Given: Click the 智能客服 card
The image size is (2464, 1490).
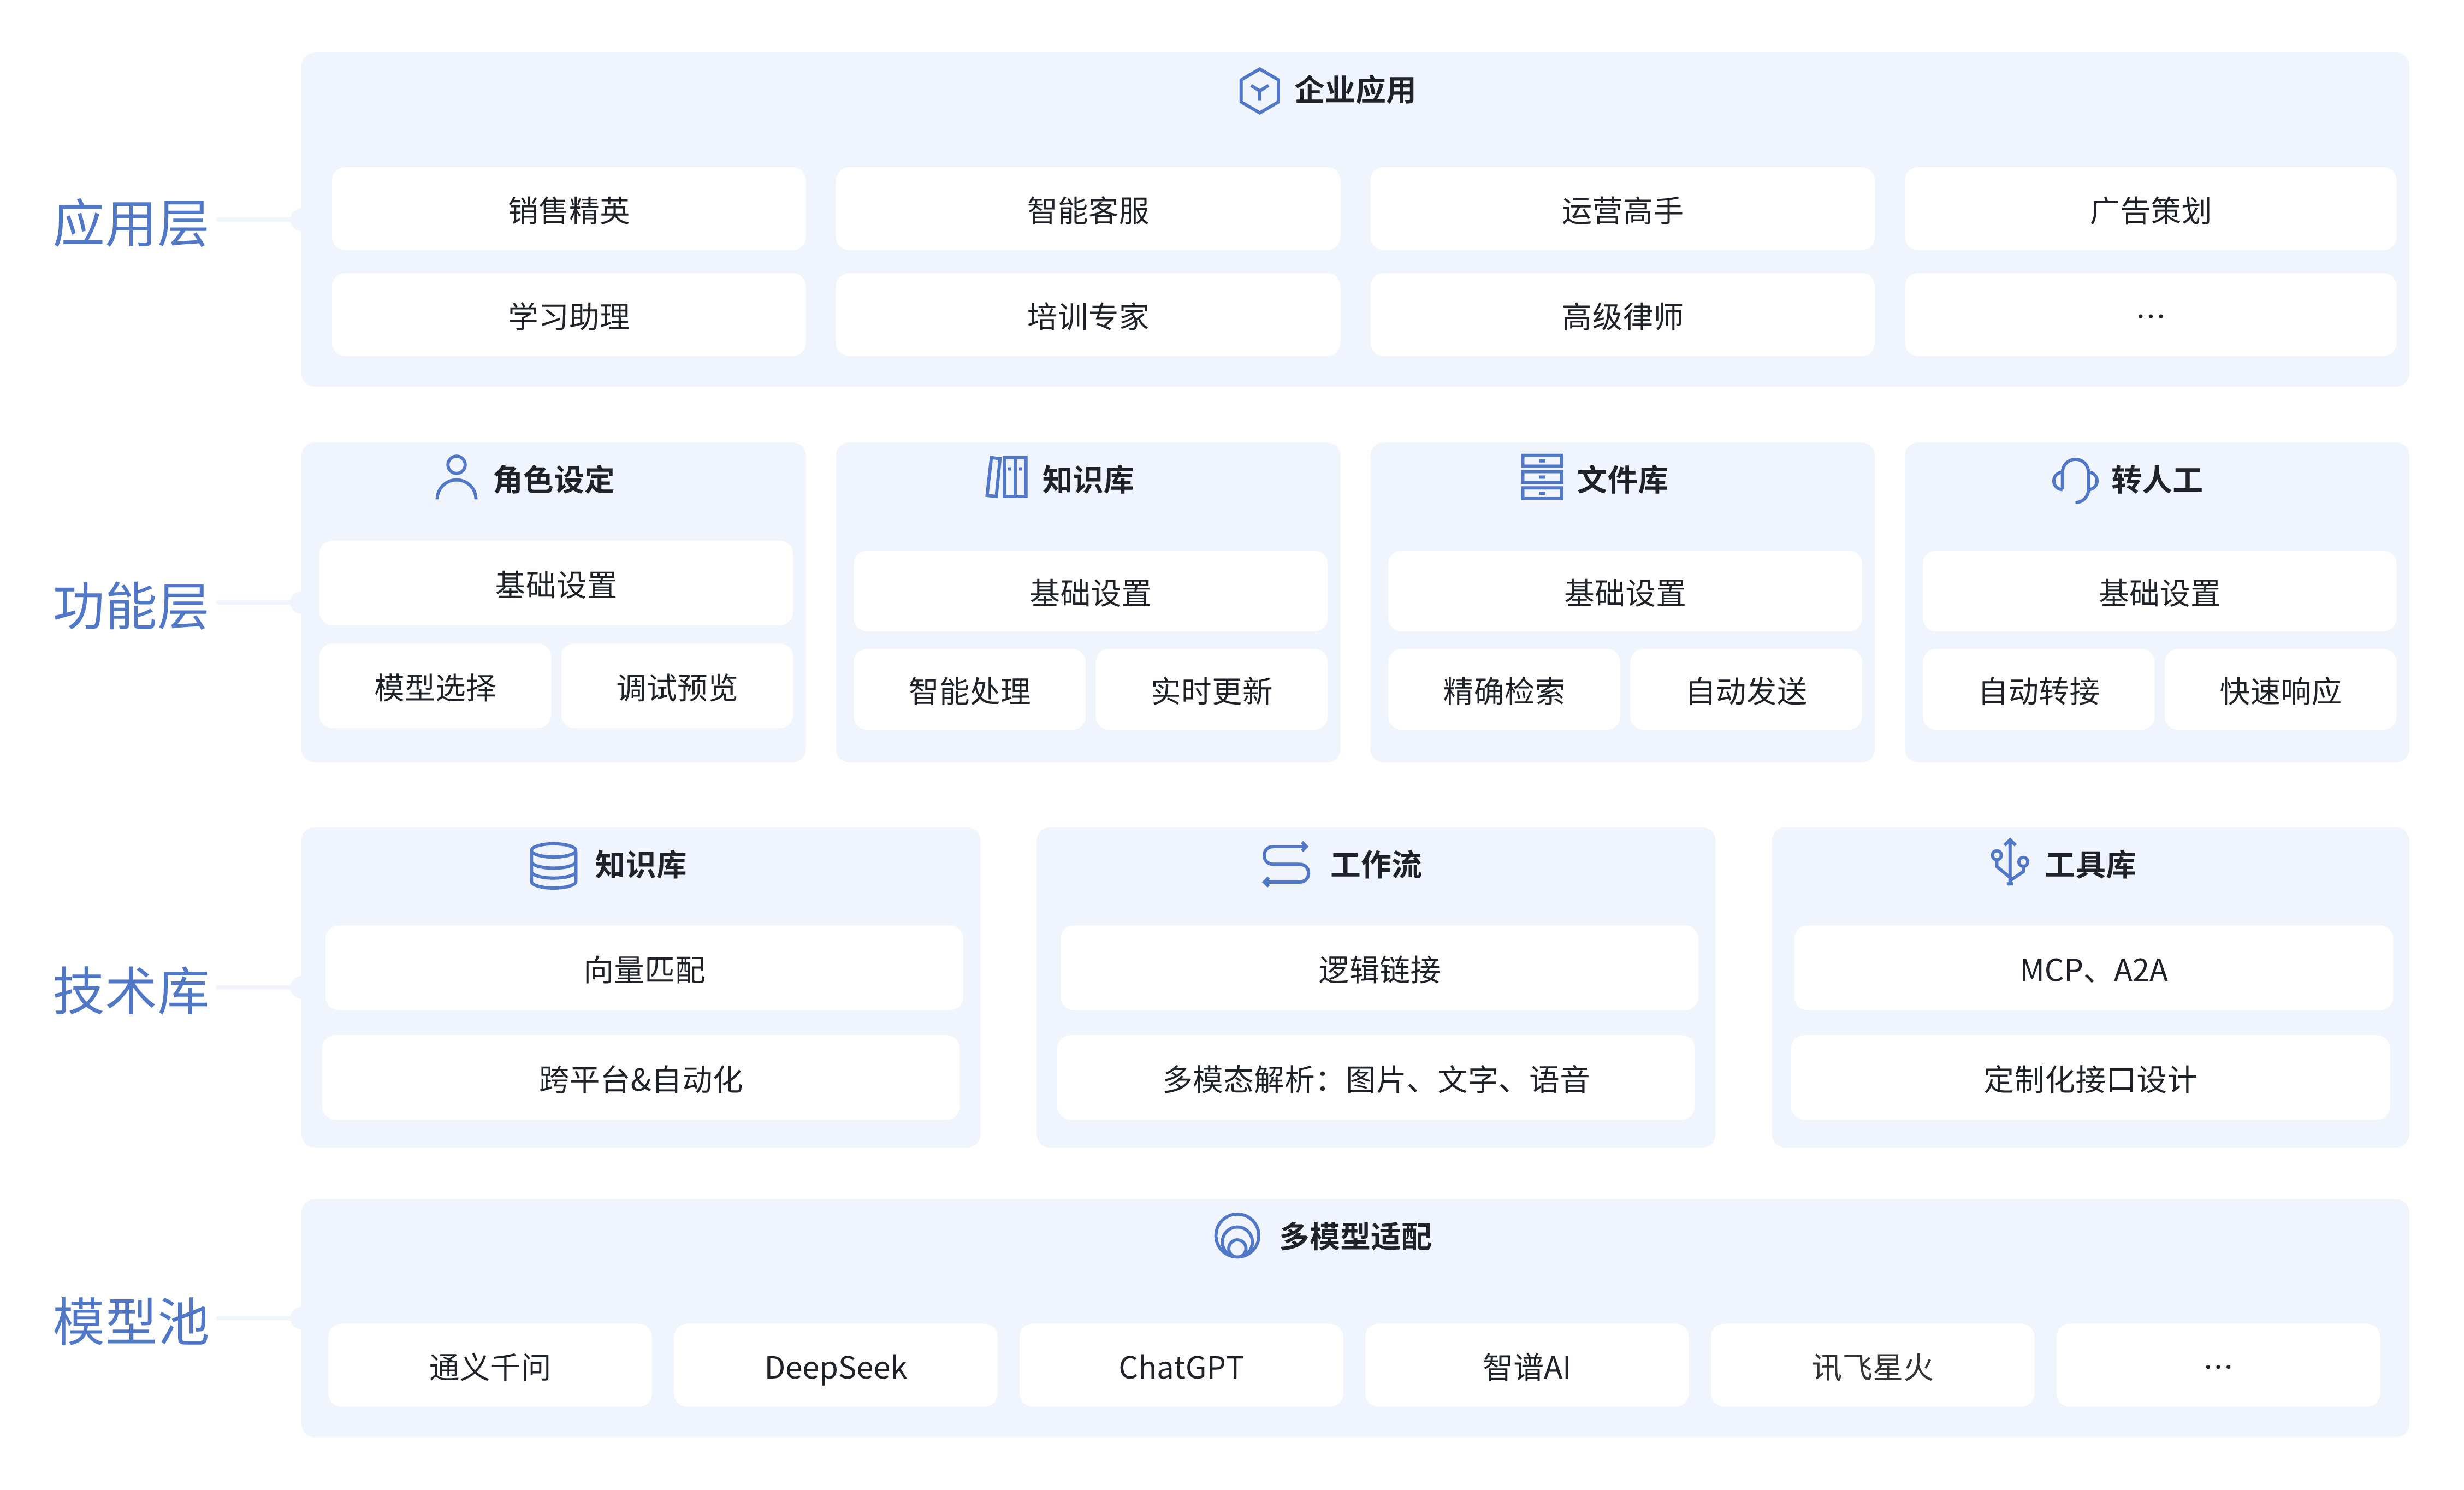Looking at the screenshot, I should (x=1088, y=209).
